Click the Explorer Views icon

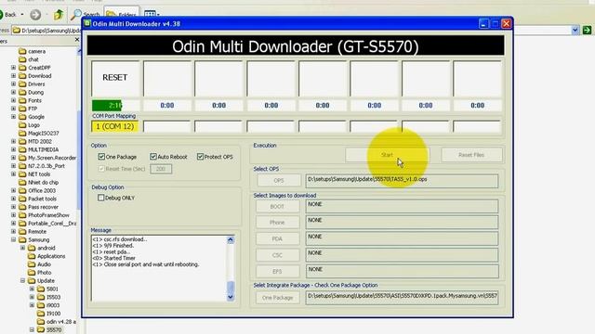[150, 15]
